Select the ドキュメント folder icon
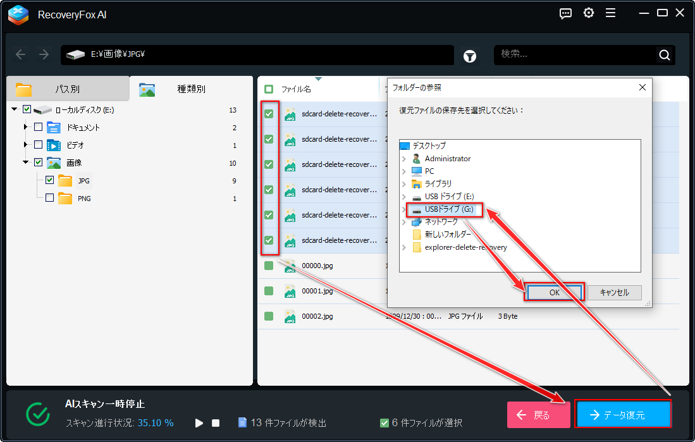The image size is (695, 442). click(x=54, y=128)
